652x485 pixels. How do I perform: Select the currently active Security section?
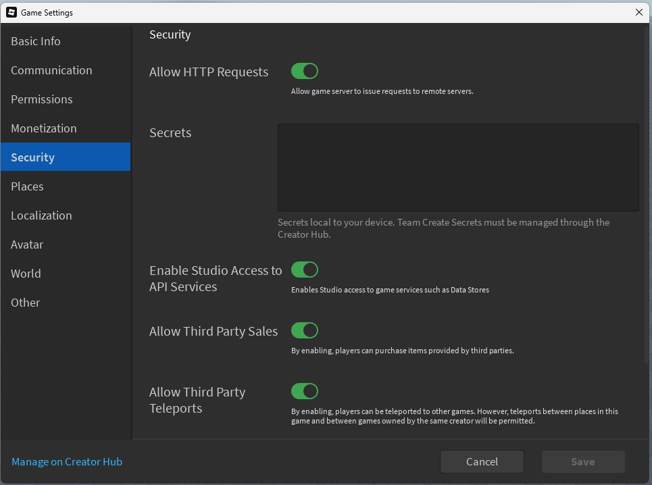pos(32,157)
